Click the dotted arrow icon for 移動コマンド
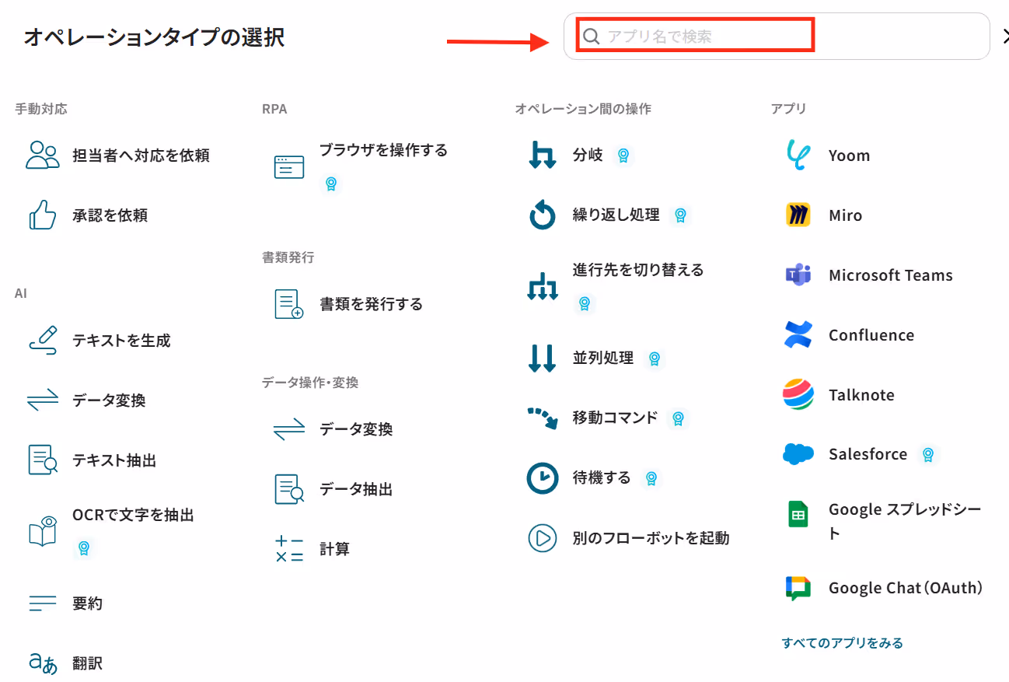 (x=543, y=418)
